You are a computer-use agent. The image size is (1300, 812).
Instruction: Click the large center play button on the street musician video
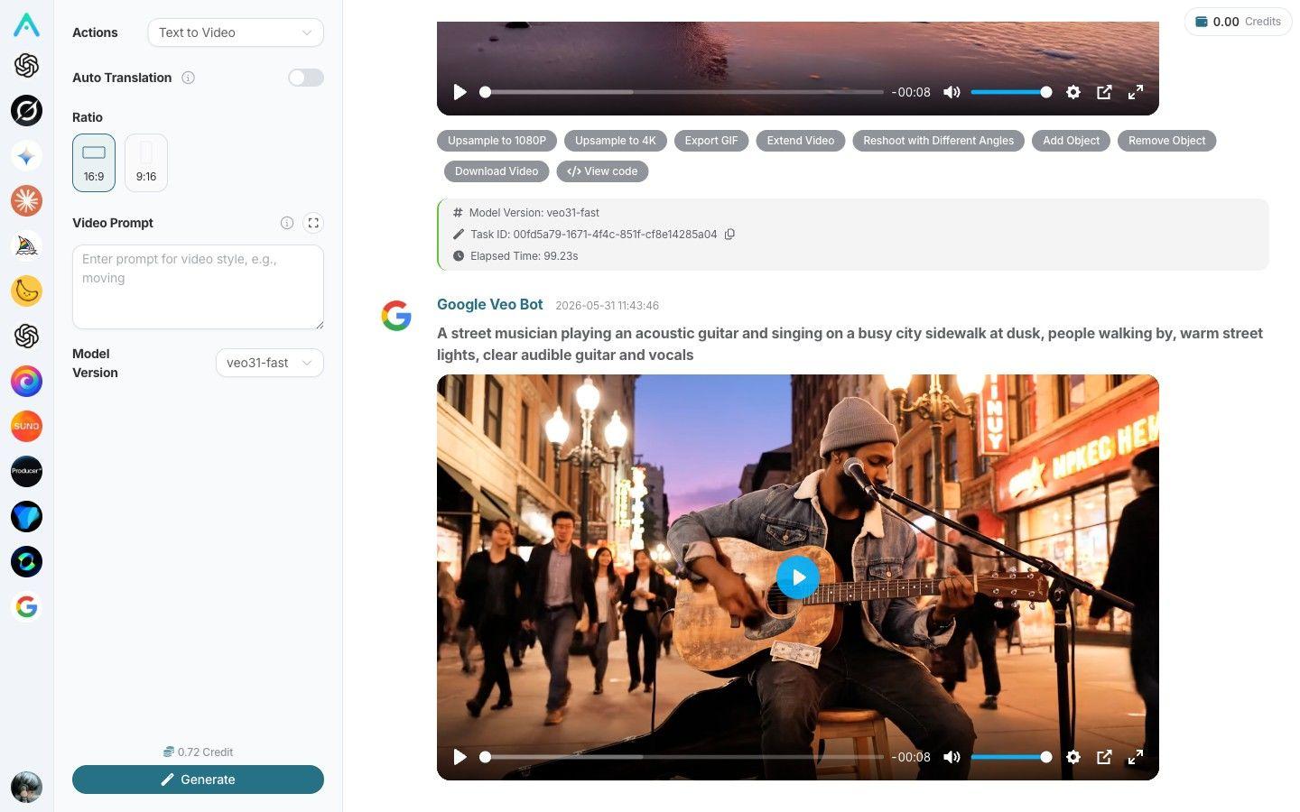click(798, 577)
